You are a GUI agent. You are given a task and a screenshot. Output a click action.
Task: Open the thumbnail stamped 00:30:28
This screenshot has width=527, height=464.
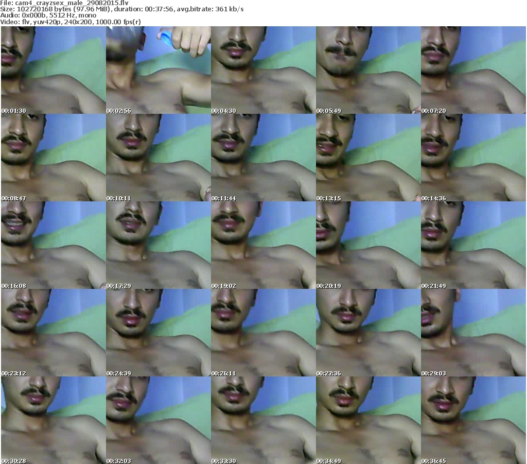54,420
